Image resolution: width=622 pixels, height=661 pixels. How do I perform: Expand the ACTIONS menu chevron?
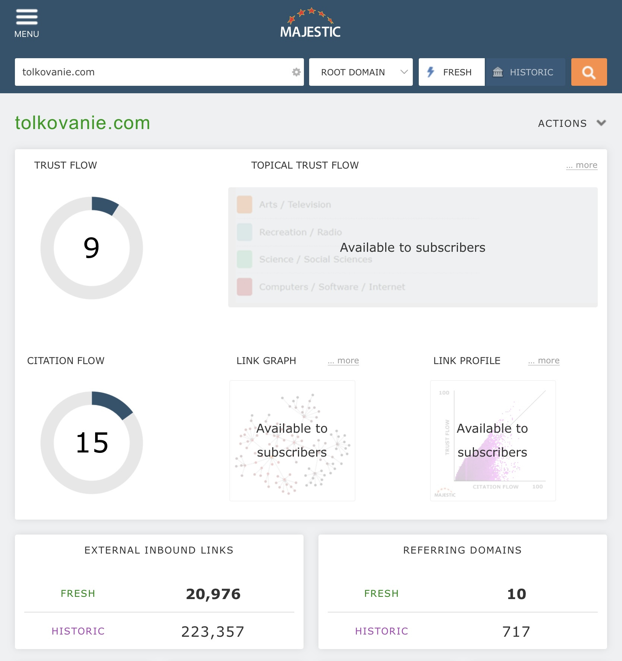[x=601, y=123]
